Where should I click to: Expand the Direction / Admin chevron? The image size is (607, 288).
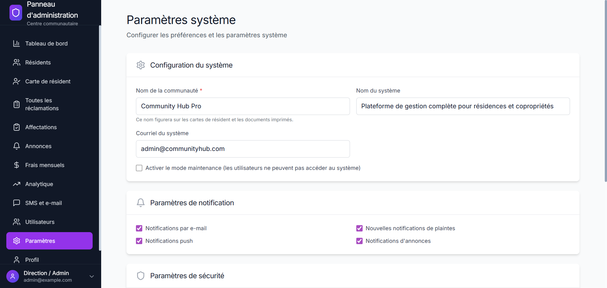pos(92,276)
